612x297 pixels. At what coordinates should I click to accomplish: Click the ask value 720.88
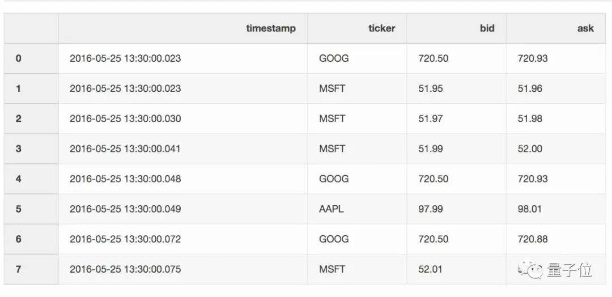pos(533,239)
